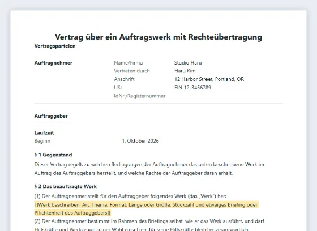
Task: Click the 'Auftraggeber' section heading
Action: coord(51,116)
